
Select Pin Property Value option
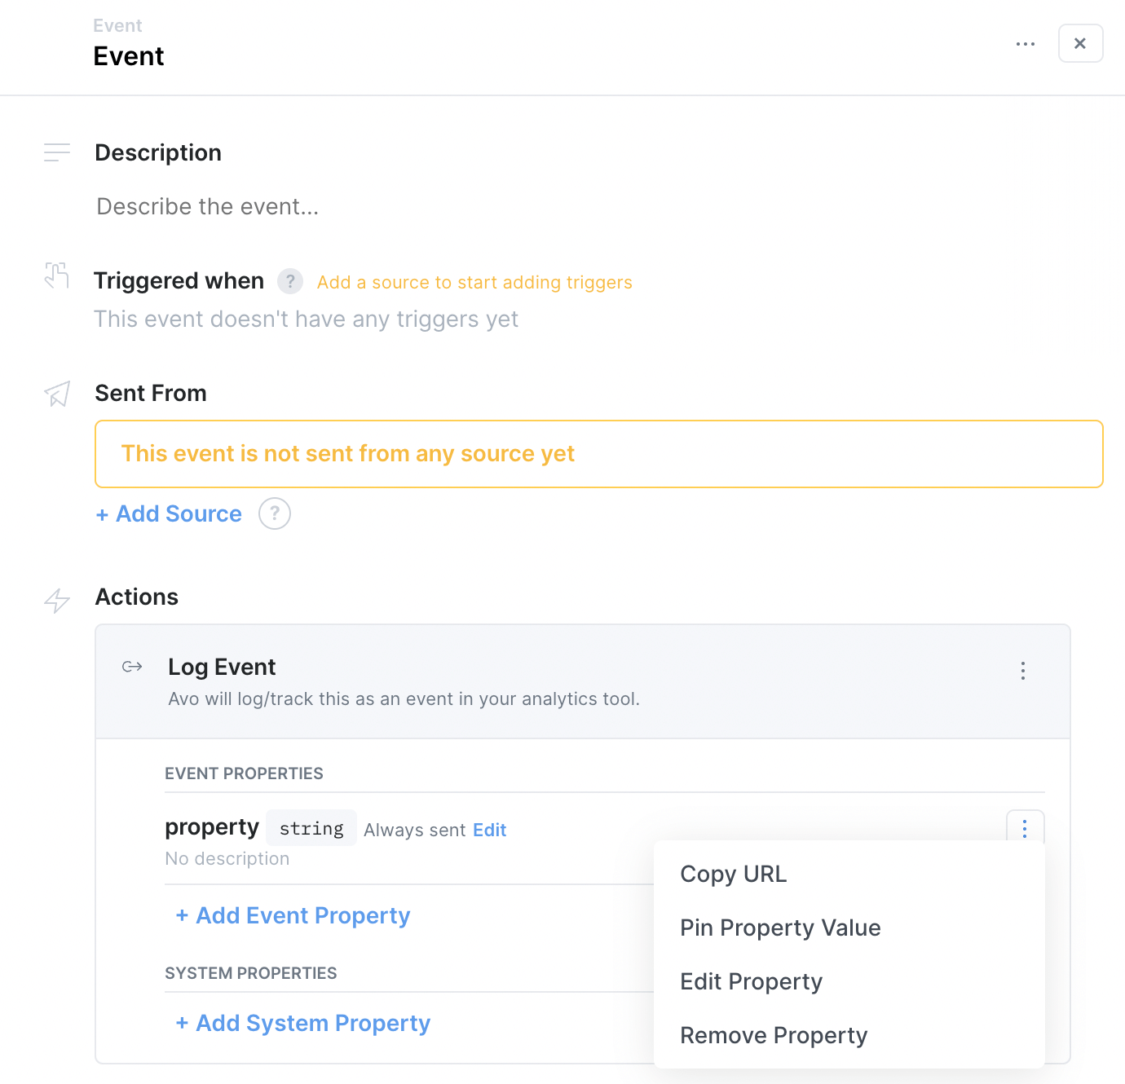(x=780, y=928)
